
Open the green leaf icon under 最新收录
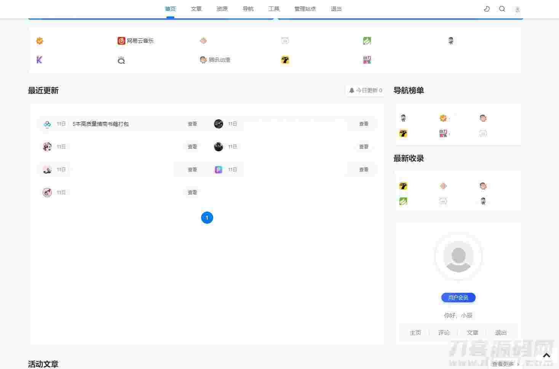click(403, 201)
